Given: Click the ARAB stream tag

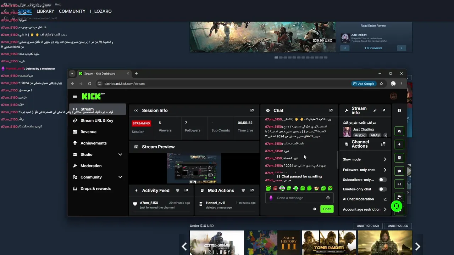Looking at the screenshot, I should coord(375,135).
